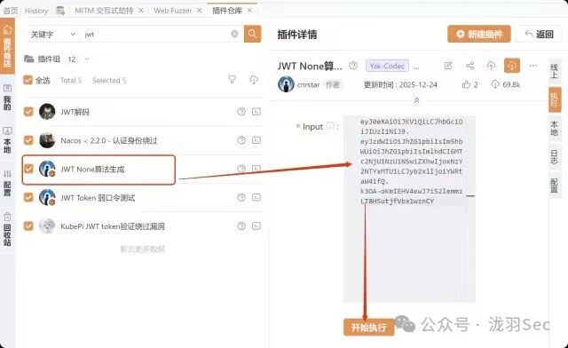Run the JWT解码 plugin terminal icon
The image size is (568, 348).
[x=256, y=112]
